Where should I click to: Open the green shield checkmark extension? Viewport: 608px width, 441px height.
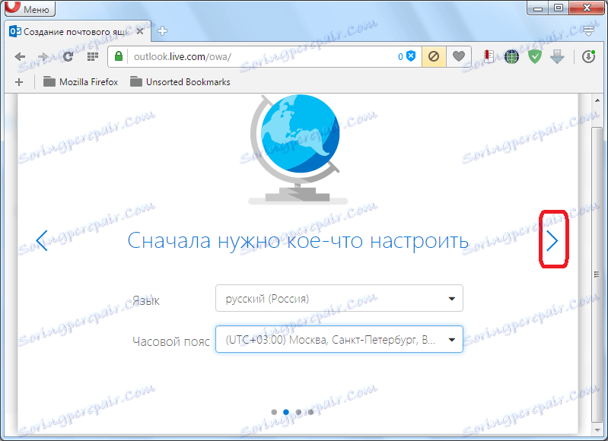[535, 57]
